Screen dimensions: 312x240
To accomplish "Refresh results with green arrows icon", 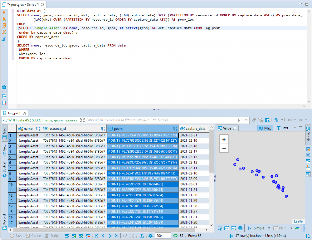I will (175, 236).
